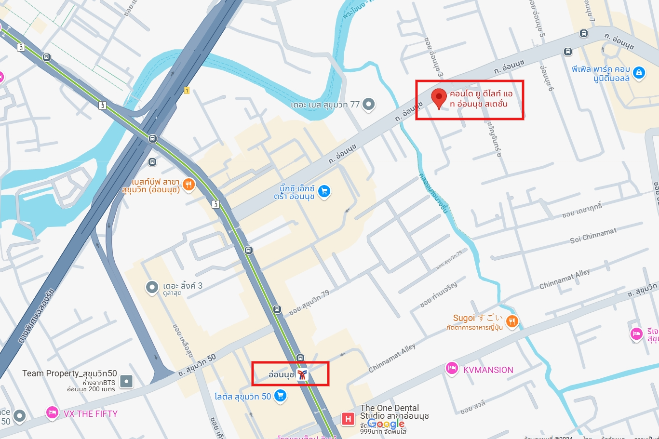Open the Lotus Sukhumvit 50 shopping cart icon
Screen dimensions: 659x439
[x=280, y=396]
